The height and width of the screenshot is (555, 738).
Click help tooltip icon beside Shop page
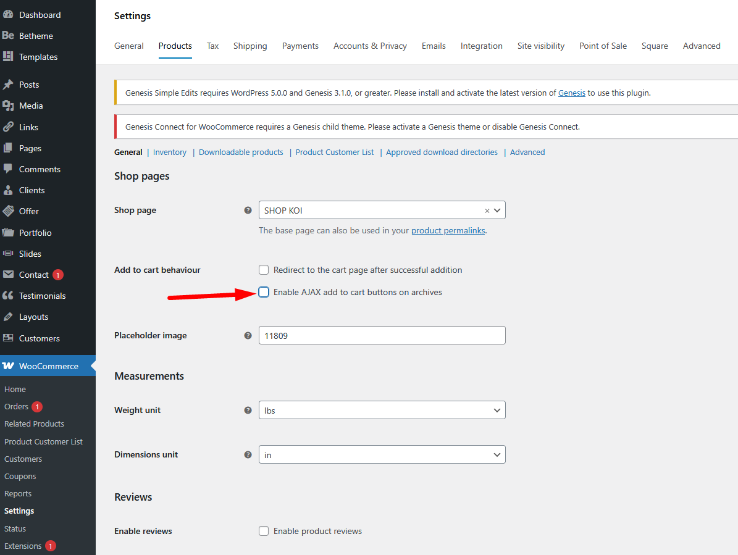click(248, 210)
